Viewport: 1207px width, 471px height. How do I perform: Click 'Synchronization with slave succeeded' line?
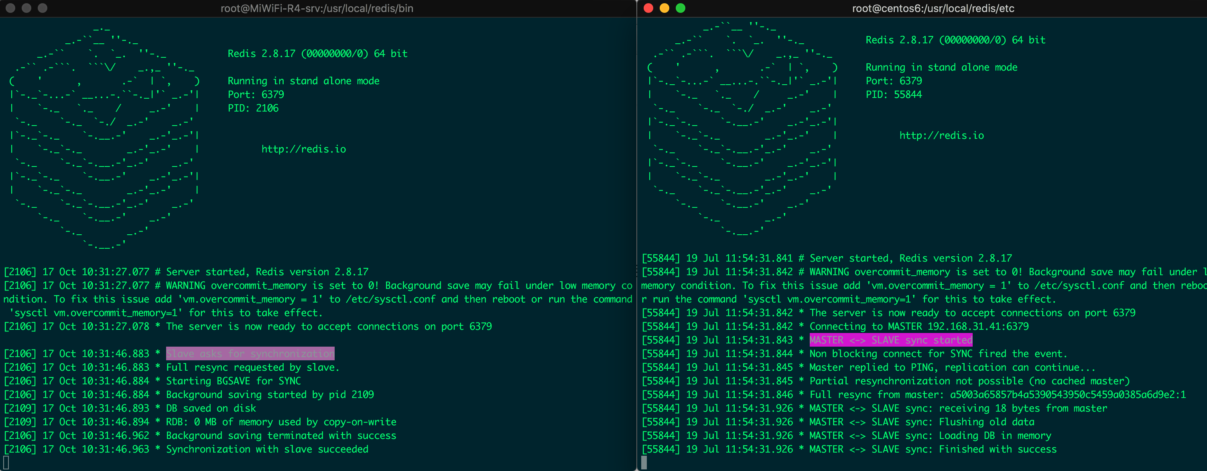tap(186, 449)
